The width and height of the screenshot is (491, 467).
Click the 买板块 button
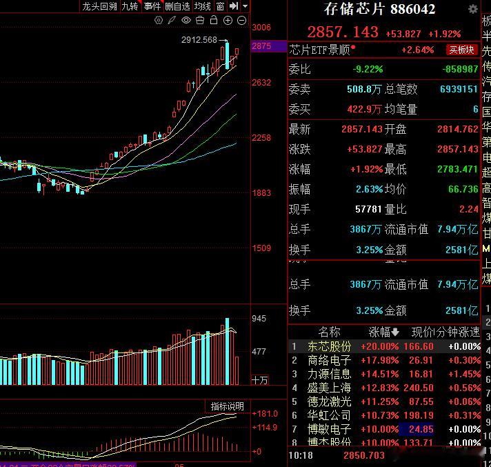462,50
